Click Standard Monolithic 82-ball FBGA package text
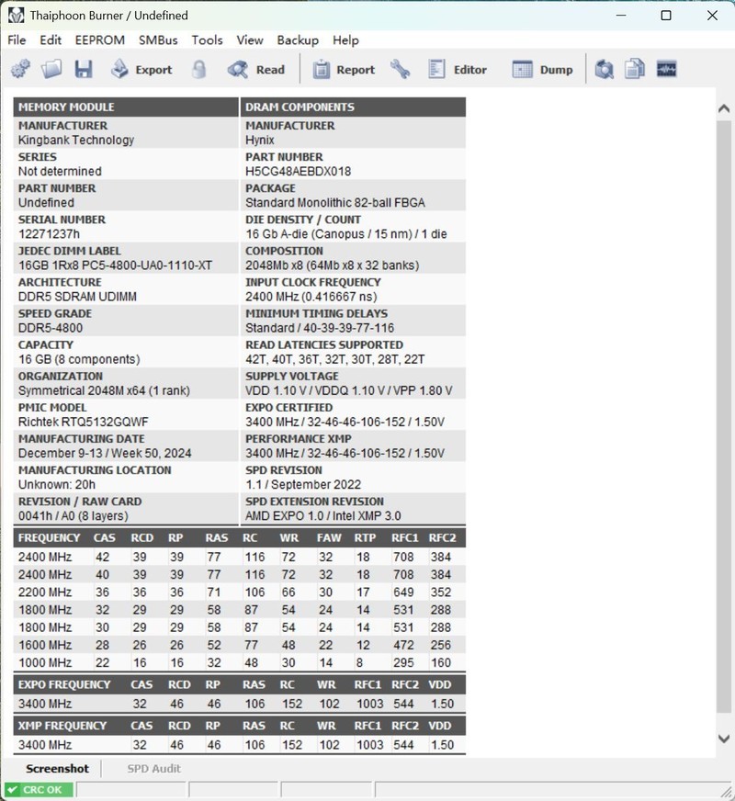Viewport: 735px width, 801px height. (335, 202)
